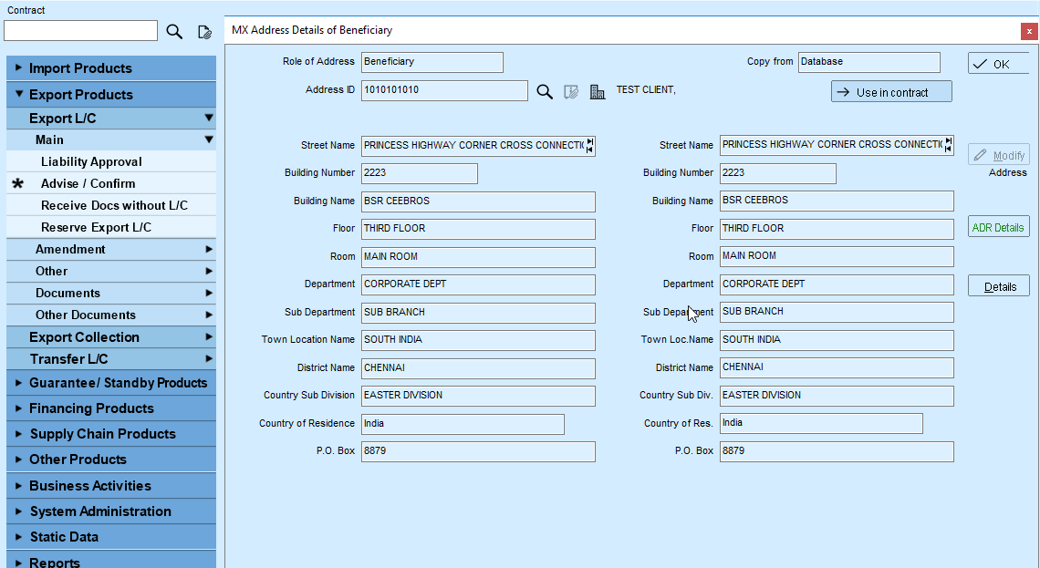Click the right Country Sub Div. field
Image resolution: width=1040 pixels, height=568 pixels.
pyautogui.click(x=837, y=397)
